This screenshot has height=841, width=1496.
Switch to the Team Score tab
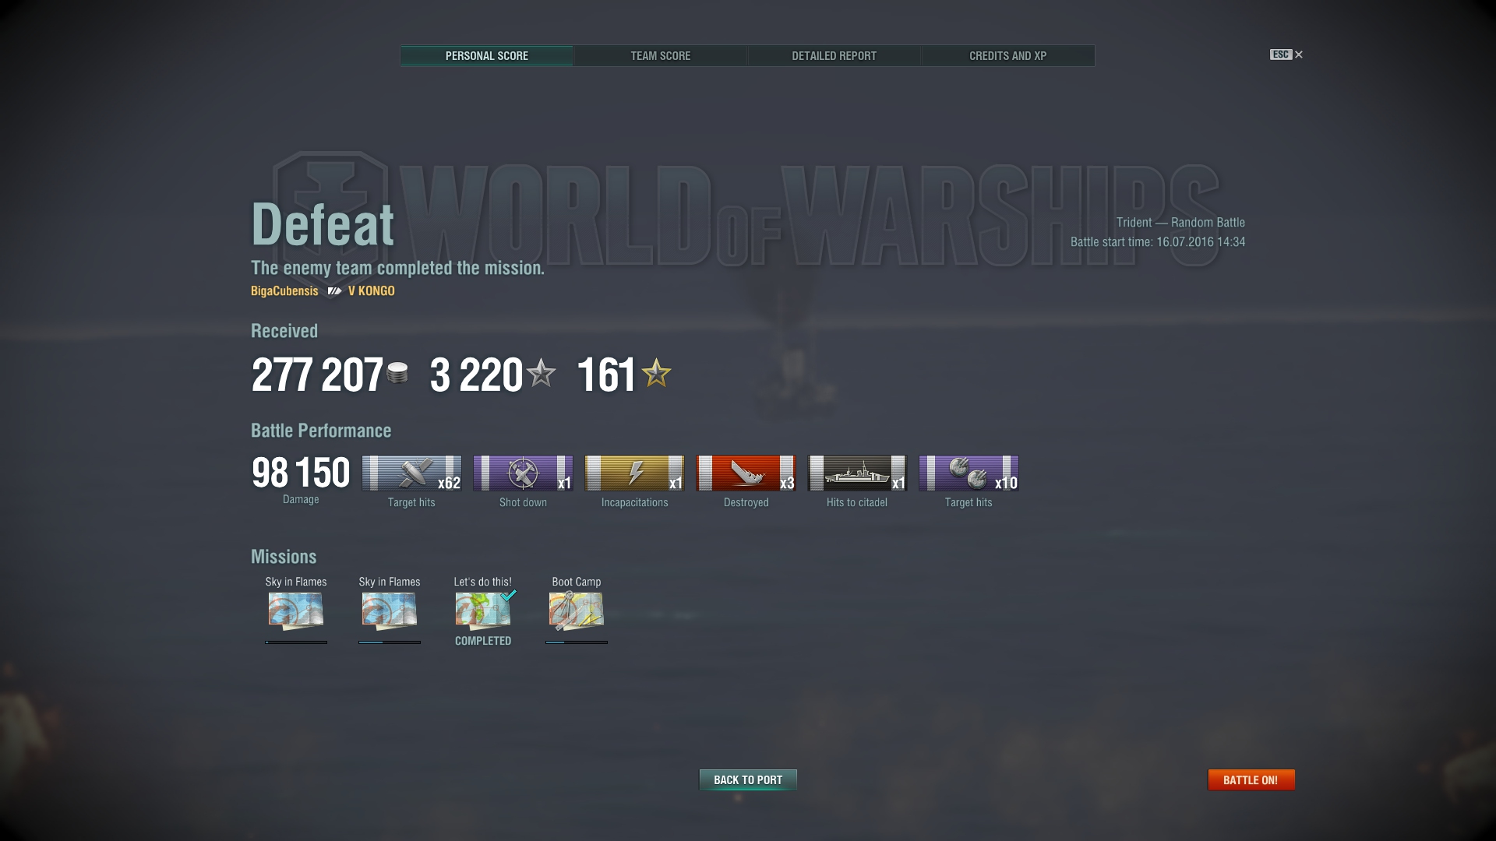[660, 56]
